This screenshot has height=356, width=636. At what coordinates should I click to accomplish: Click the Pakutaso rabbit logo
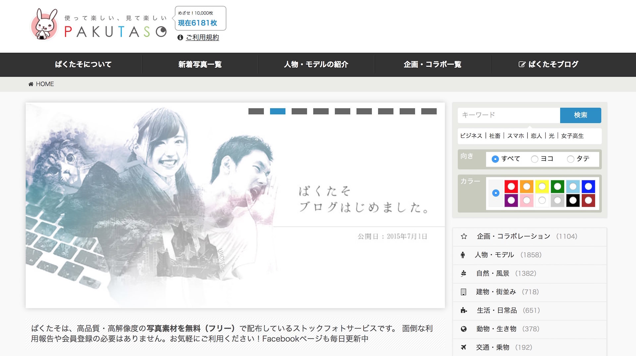click(44, 25)
